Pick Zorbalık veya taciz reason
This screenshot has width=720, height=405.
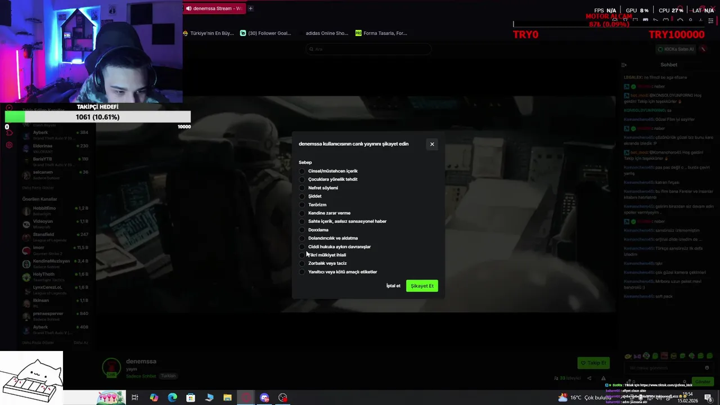coord(302,263)
